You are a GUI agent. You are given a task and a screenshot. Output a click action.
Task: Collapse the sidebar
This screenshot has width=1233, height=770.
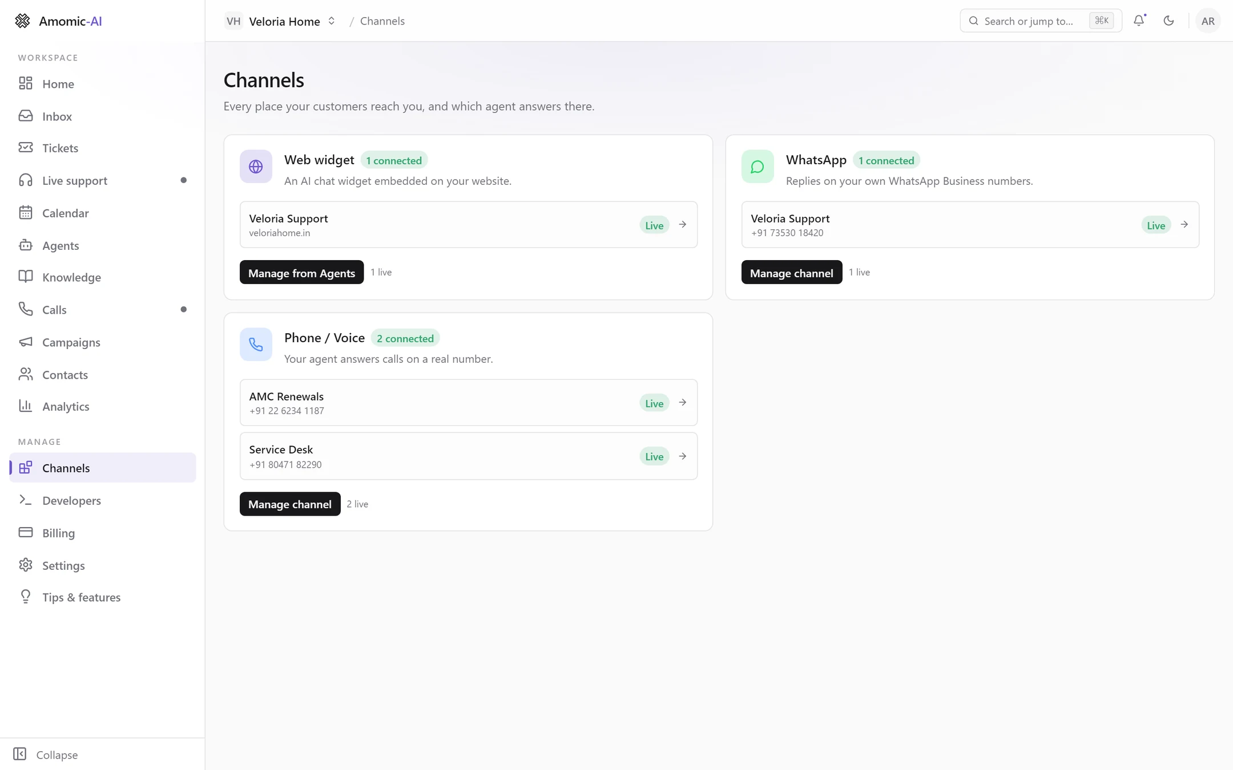tap(46, 755)
